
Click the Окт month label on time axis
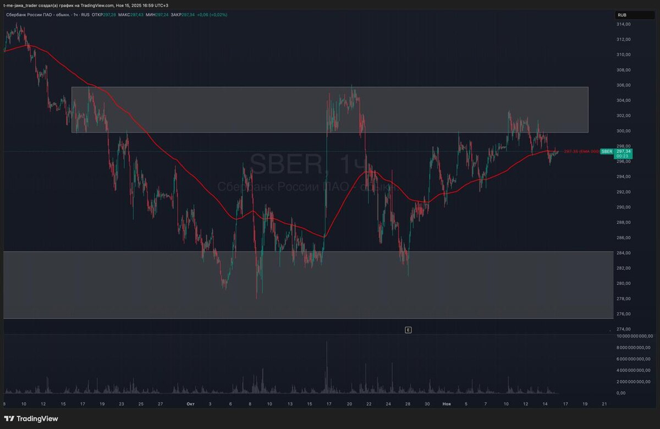190,404
